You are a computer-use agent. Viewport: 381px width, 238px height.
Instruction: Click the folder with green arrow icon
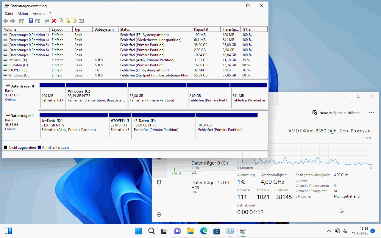coord(68,21)
